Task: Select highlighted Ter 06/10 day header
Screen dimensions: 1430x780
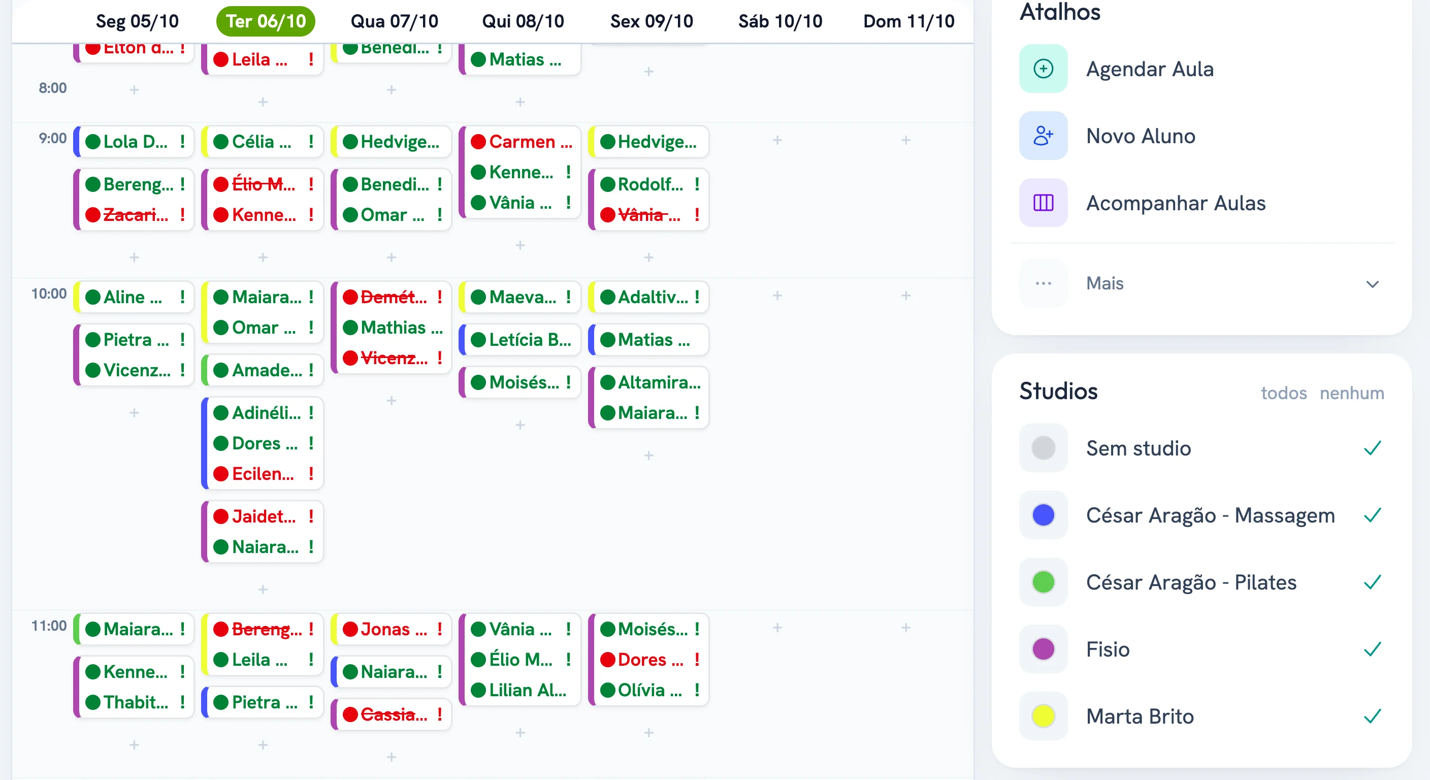Action: 266,21
